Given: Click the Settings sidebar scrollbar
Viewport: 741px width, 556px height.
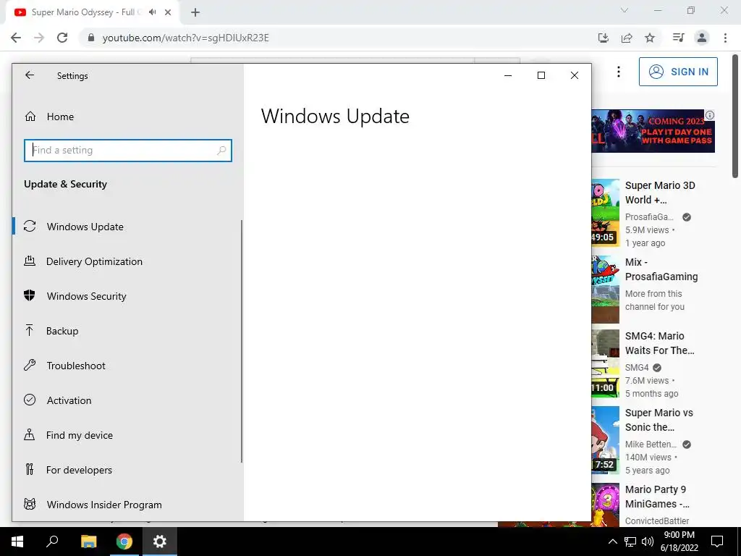Looking at the screenshot, I should [x=242, y=341].
